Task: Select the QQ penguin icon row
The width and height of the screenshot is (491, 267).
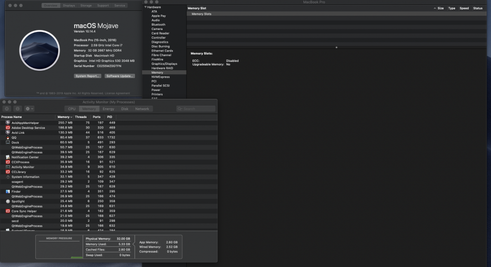Action: pyautogui.click(x=109, y=137)
